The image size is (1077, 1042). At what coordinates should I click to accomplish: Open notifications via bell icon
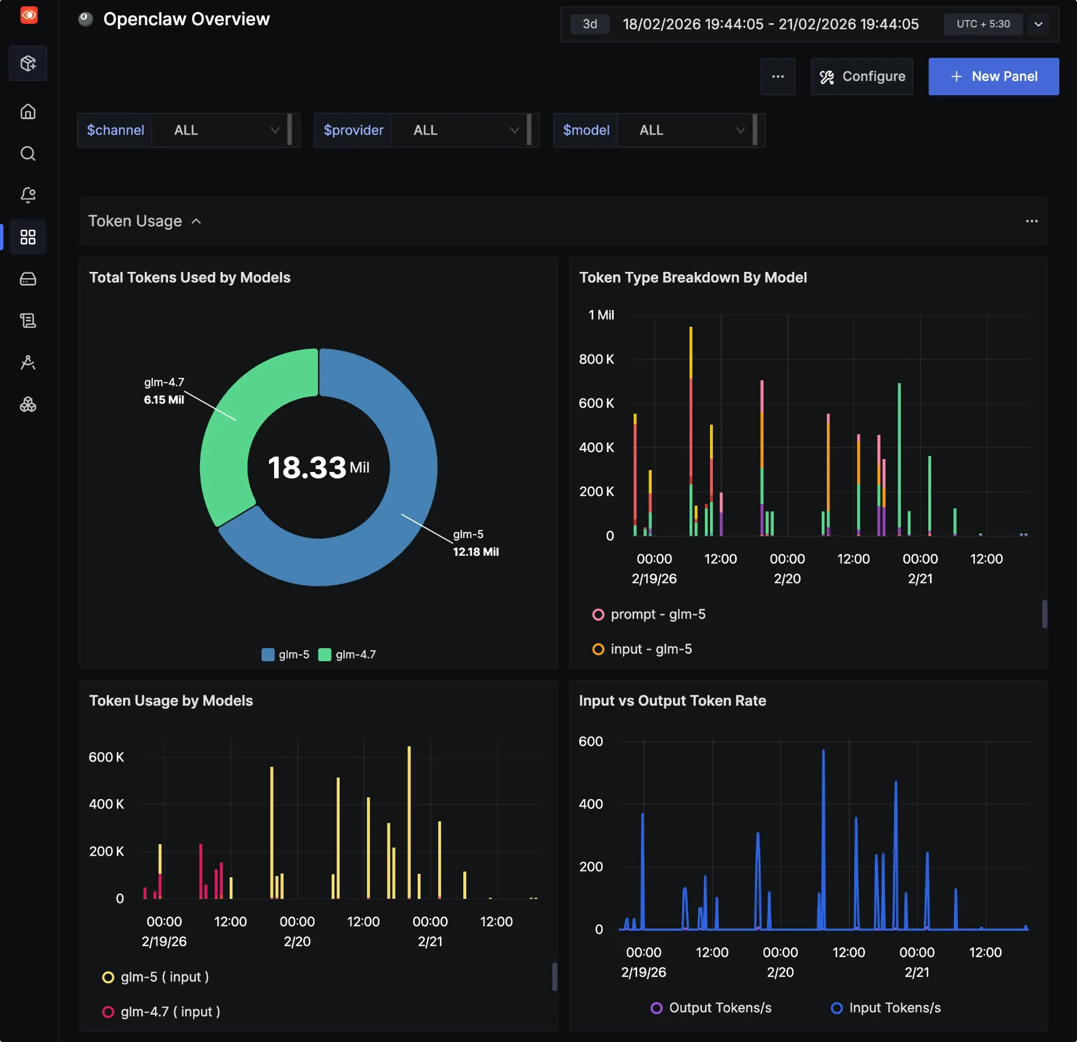[28, 194]
